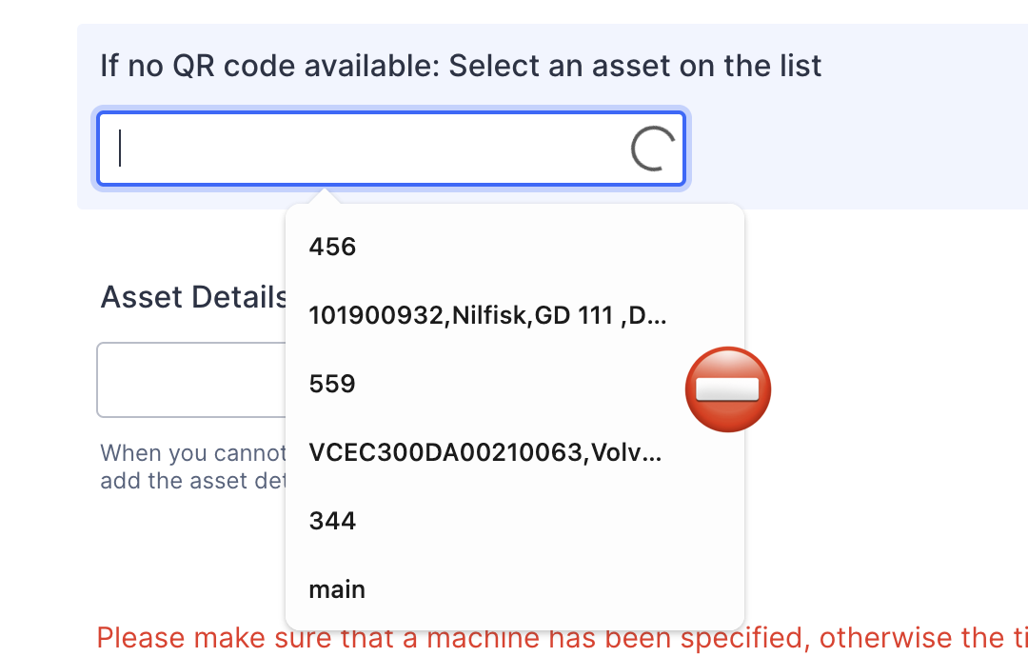Click the text cursor in the asset field
Viewport: 1028px width, 657px height.
[x=120, y=149]
